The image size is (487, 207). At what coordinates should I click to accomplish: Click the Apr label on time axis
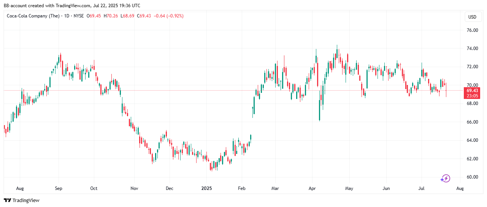[x=312, y=188]
